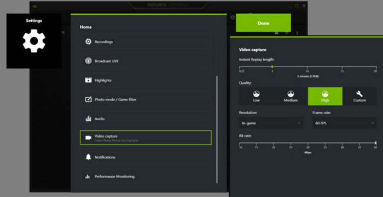Screen dimensions: 383x197
Task: Open Photo mode / Game filter settings
Action: tap(146, 99)
